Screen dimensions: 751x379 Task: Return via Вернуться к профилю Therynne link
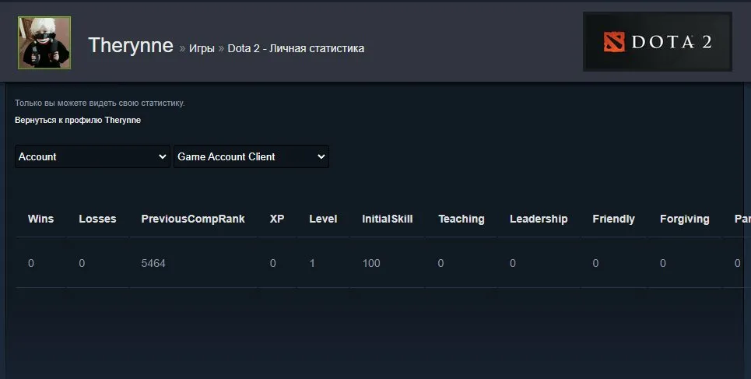pyautogui.click(x=78, y=121)
